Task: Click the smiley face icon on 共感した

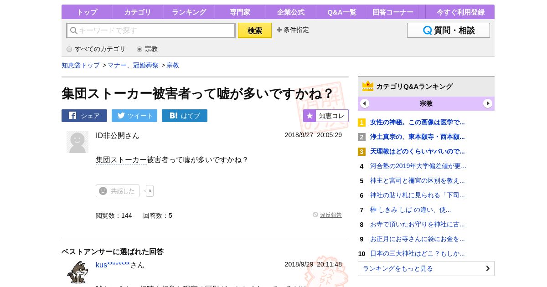Action: click(103, 191)
